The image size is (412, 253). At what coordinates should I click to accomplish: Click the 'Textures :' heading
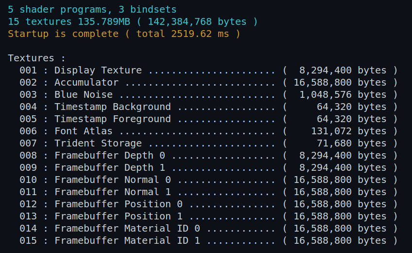36,58
